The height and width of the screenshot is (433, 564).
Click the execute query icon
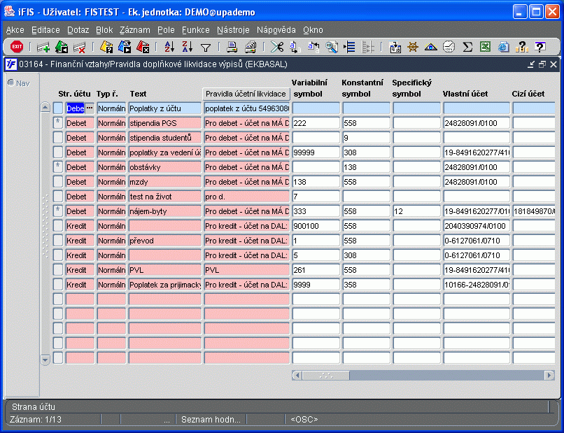[x=125, y=47]
